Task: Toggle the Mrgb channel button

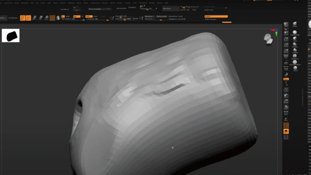Action: [x=67, y=16]
